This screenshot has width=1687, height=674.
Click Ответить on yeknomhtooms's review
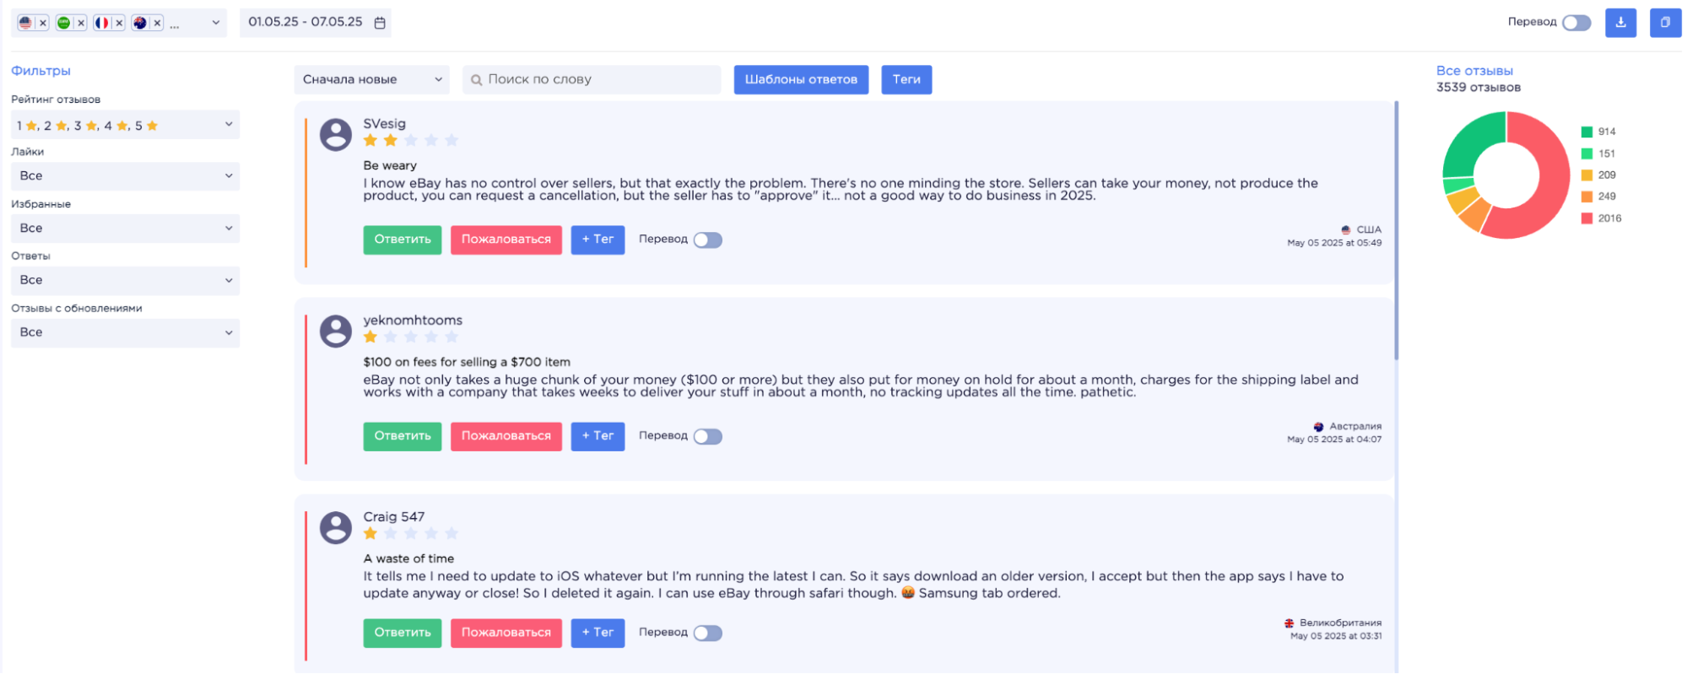[x=403, y=437]
